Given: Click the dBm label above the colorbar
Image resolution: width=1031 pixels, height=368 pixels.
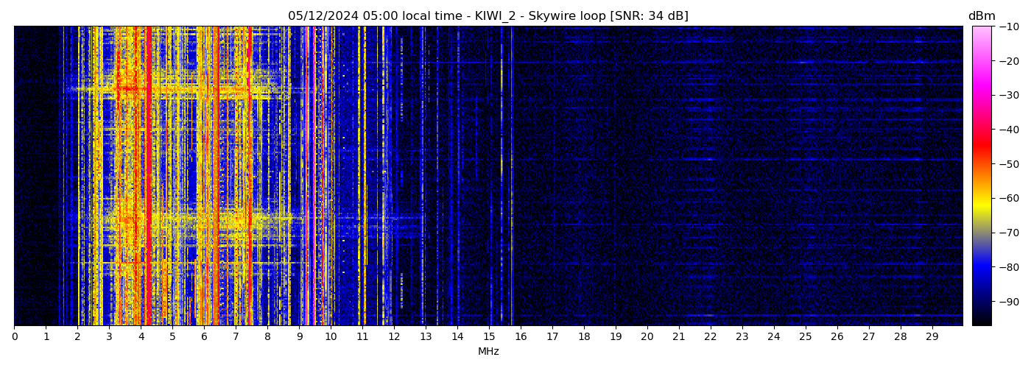Looking at the screenshot, I should [x=981, y=16].
